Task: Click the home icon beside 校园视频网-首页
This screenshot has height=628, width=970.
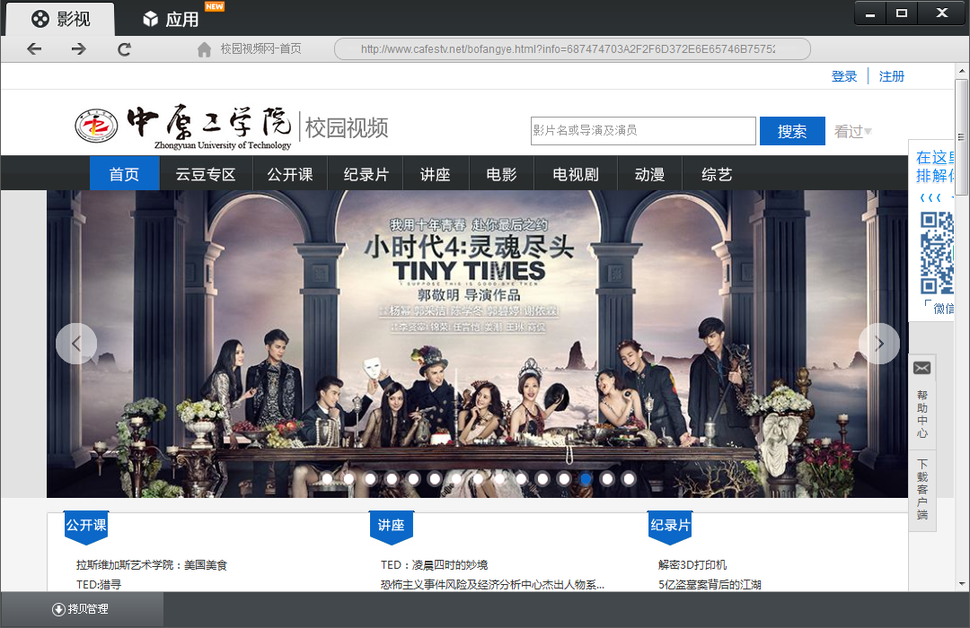Action: (204, 49)
